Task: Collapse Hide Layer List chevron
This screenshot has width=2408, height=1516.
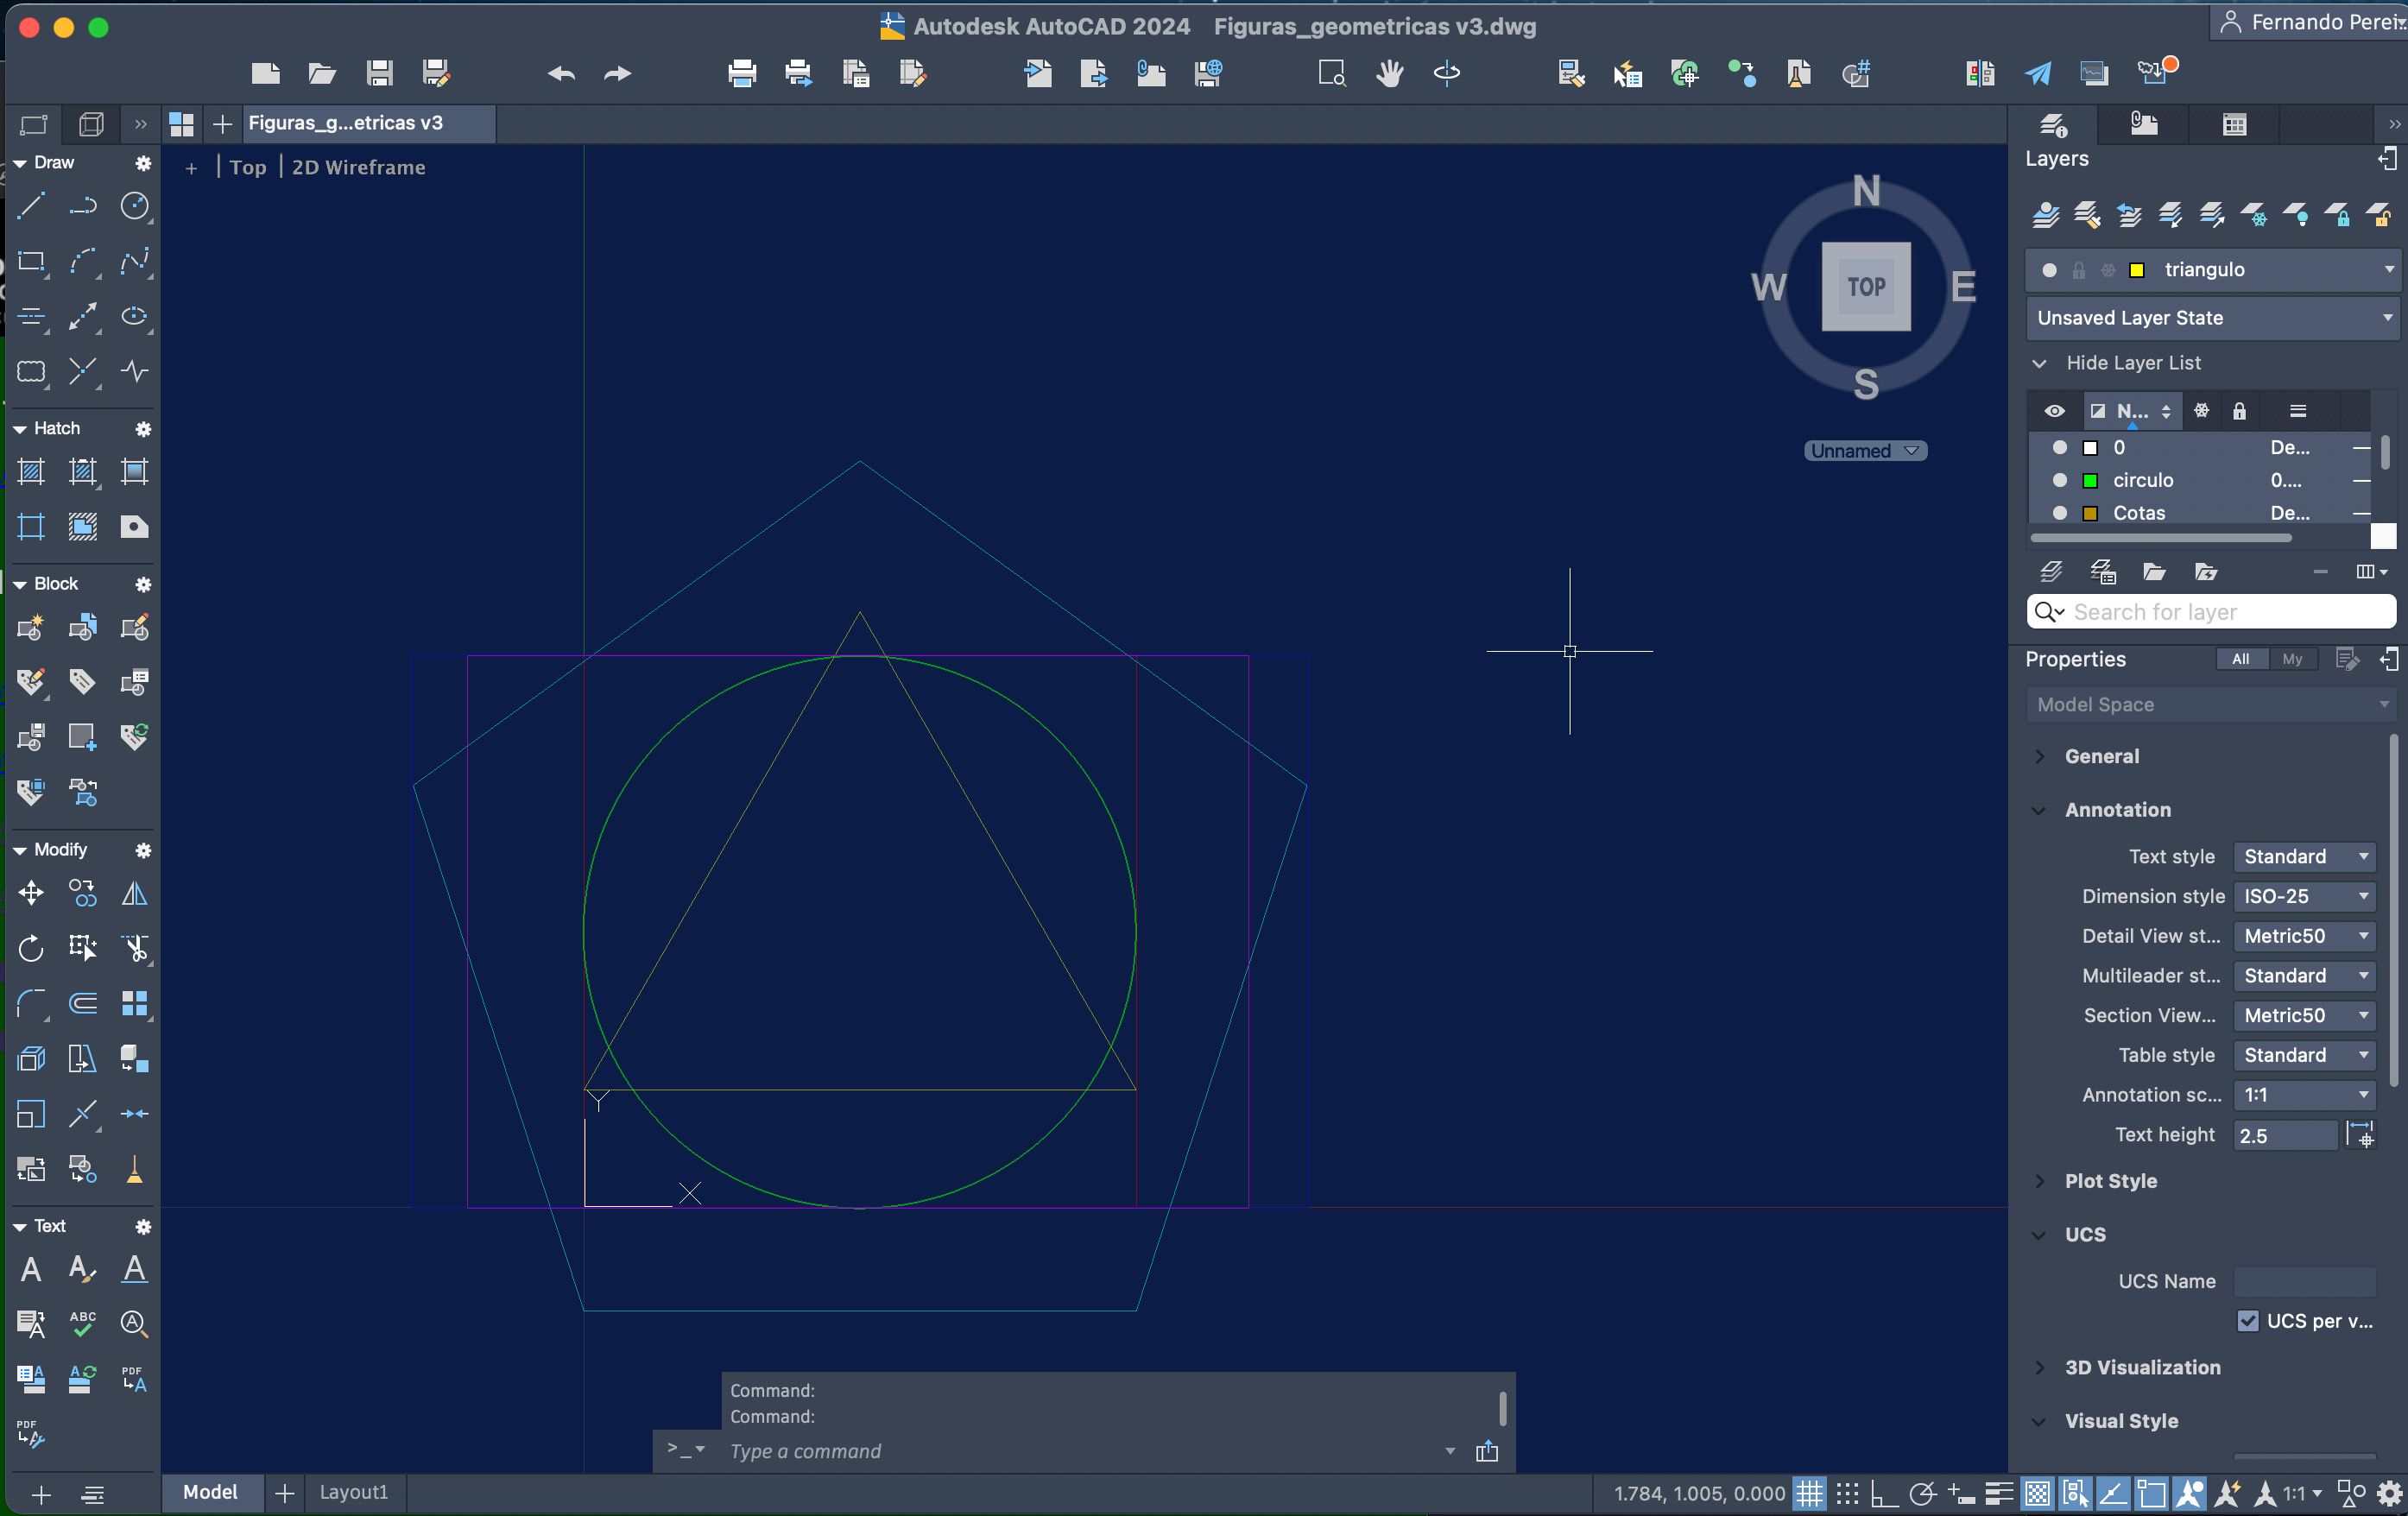Action: coord(2040,363)
